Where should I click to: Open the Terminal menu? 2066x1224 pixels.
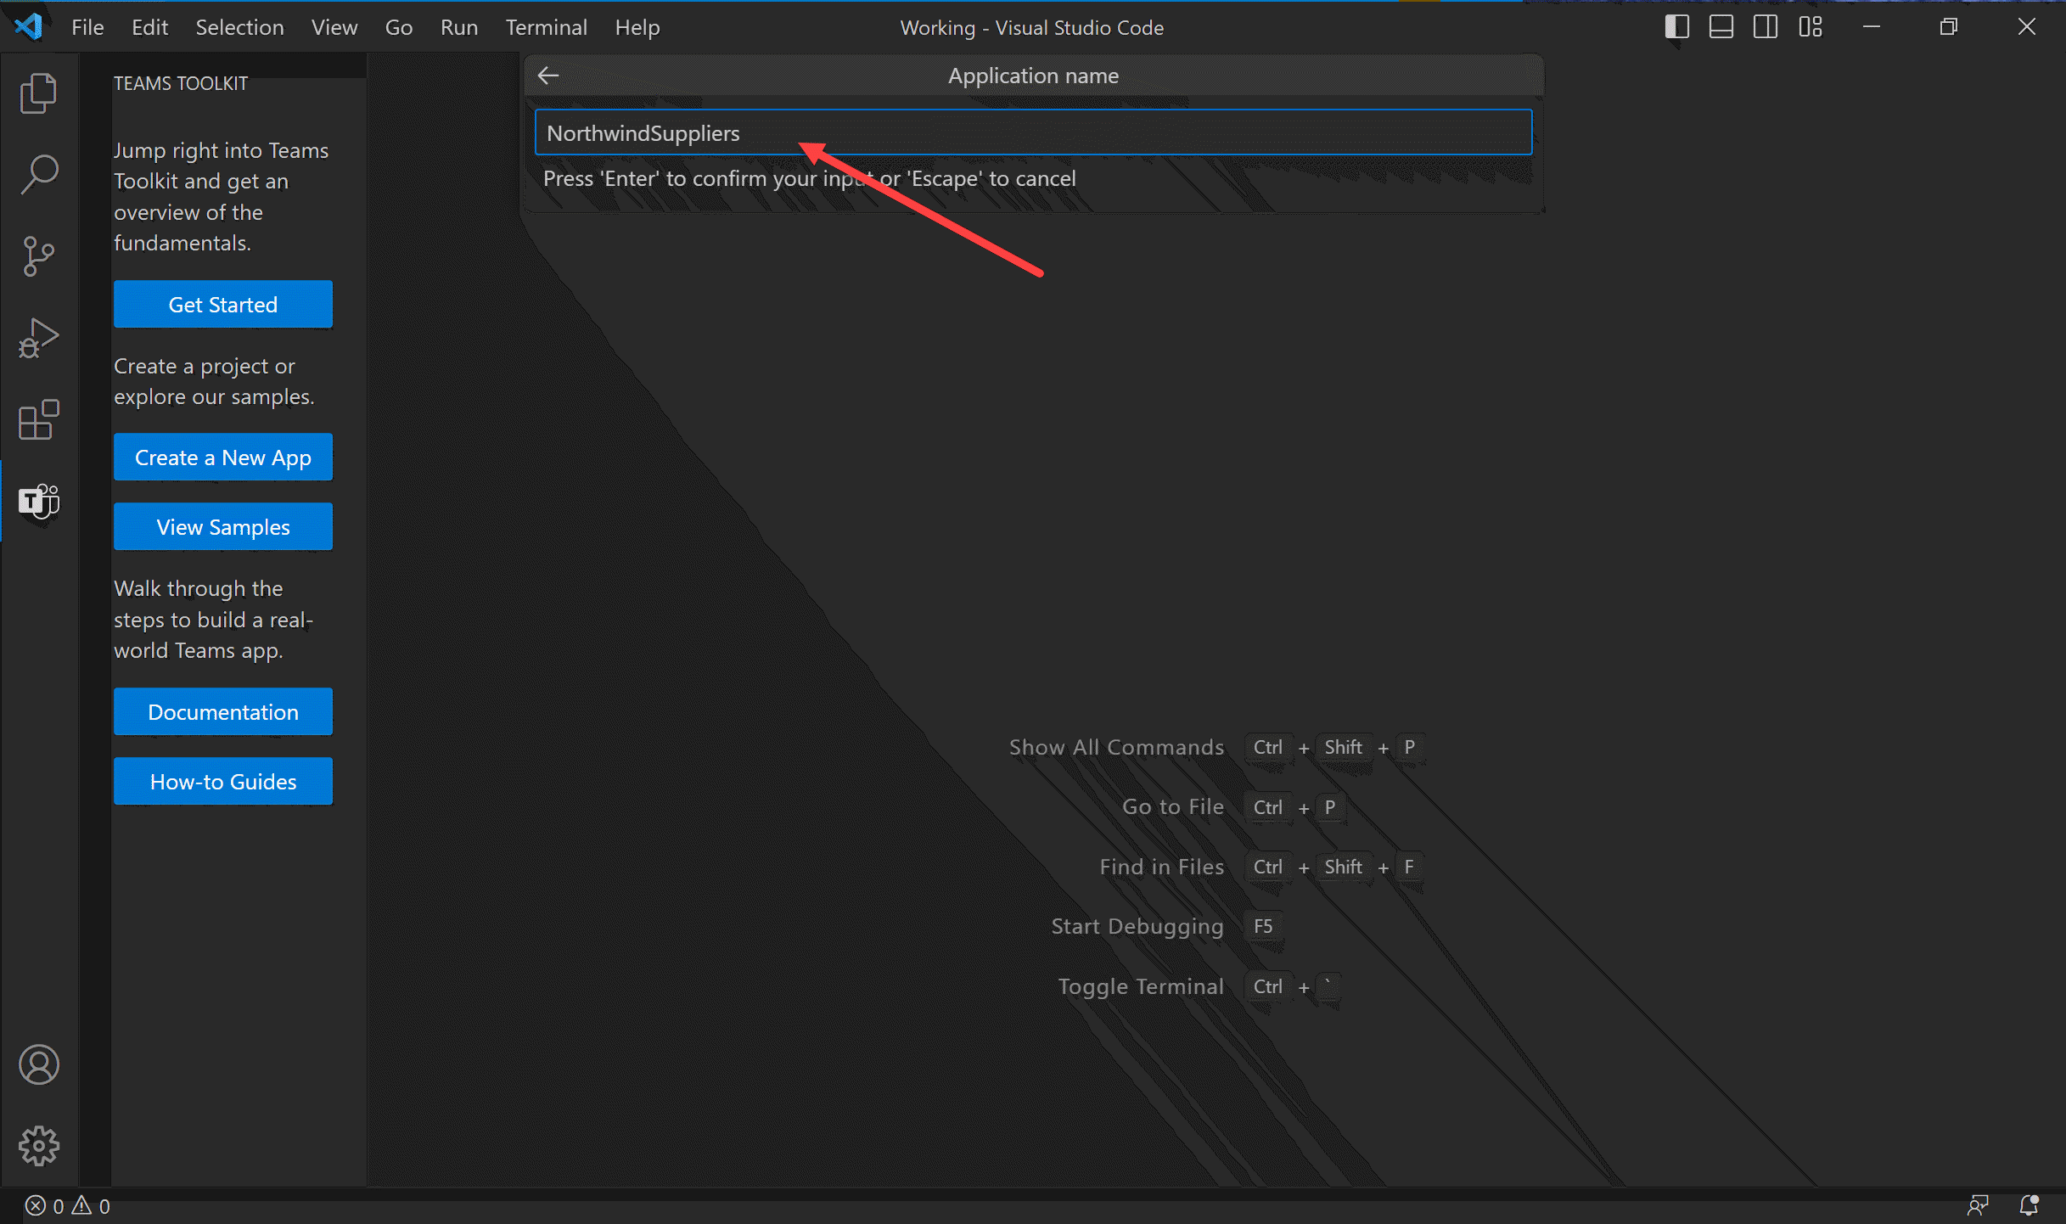tap(546, 27)
